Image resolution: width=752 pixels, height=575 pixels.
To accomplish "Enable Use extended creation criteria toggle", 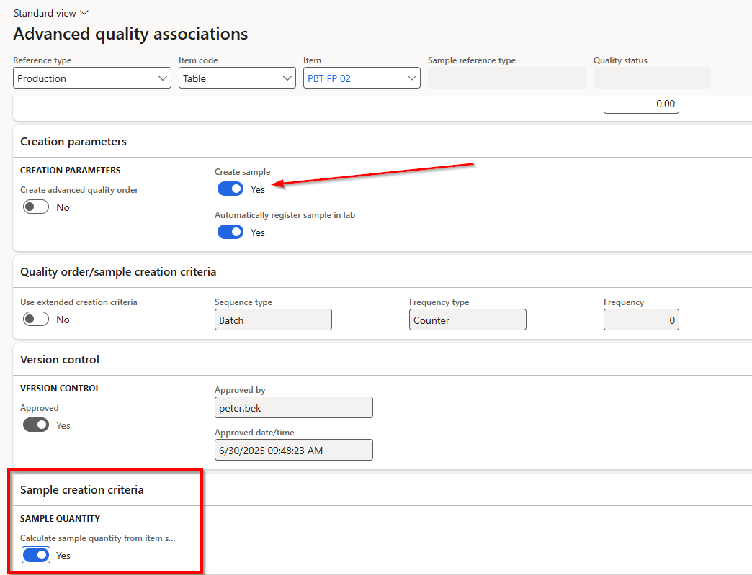I will click(x=36, y=320).
